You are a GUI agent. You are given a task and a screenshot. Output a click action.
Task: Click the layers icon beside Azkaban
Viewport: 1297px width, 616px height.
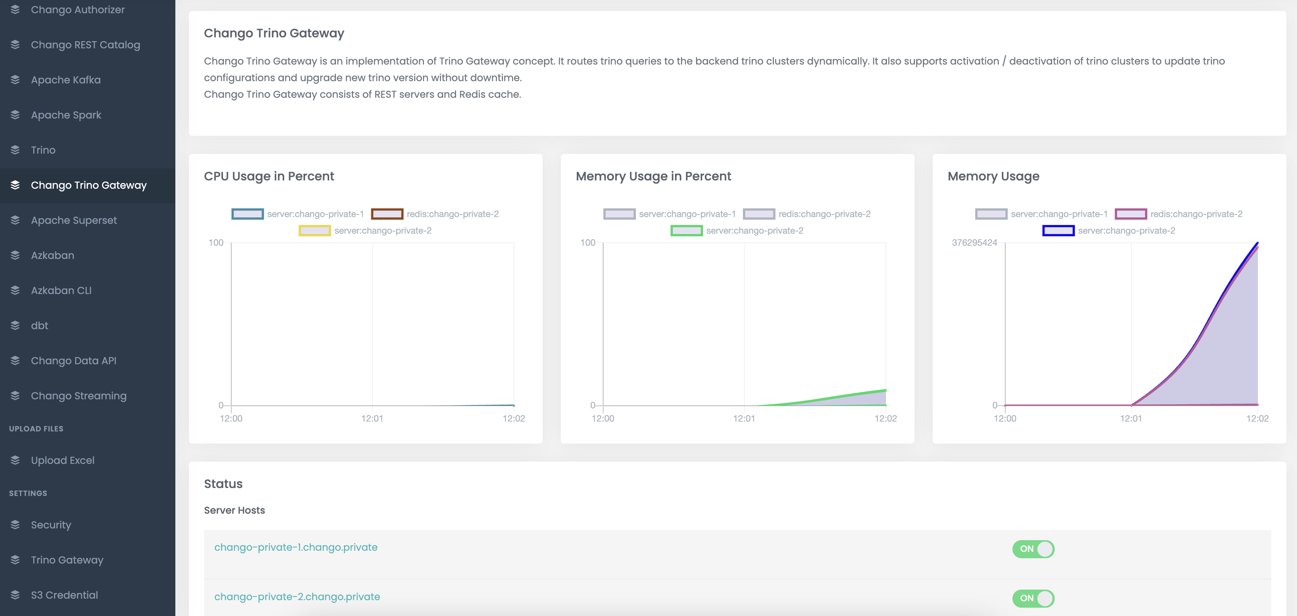15,256
